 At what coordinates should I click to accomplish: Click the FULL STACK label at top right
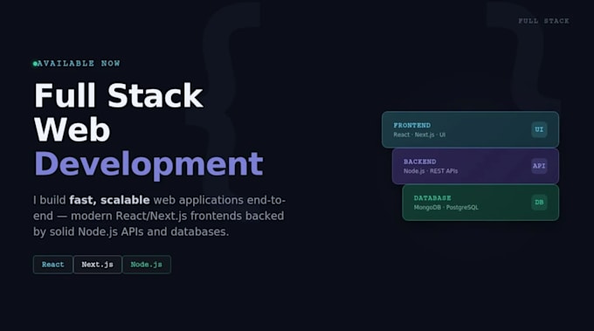[543, 21]
